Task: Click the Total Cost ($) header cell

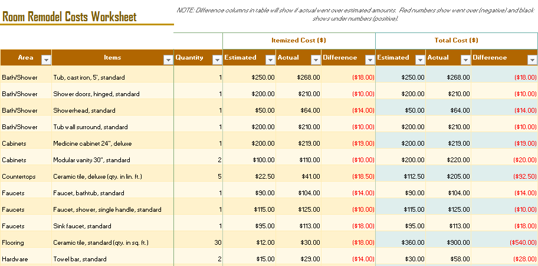Action: point(457,41)
